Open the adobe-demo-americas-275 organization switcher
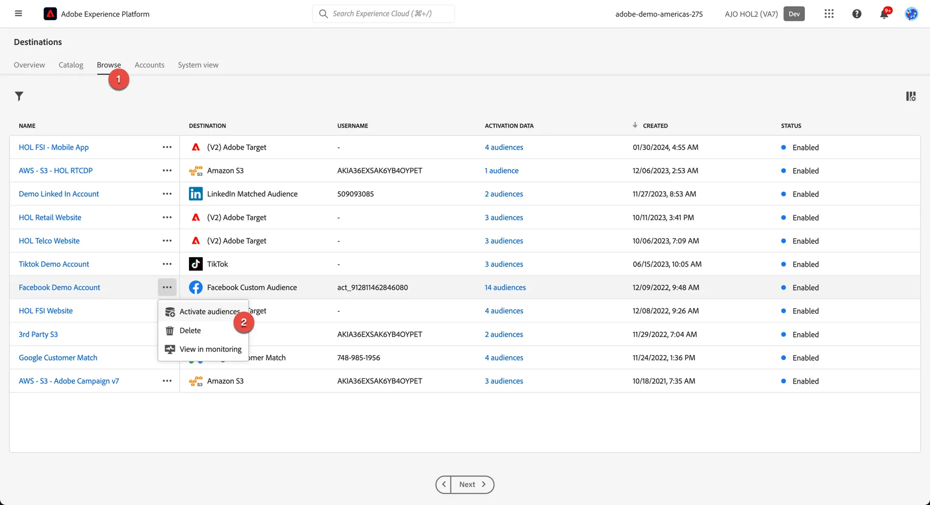The width and height of the screenshot is (930, 505). pos(659,14)
